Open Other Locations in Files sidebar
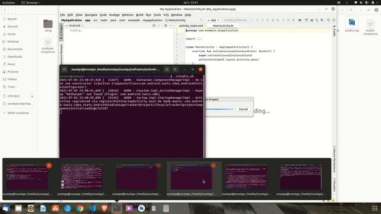The width and height of the screenshot is (381, 214). [x=18, y=113]
